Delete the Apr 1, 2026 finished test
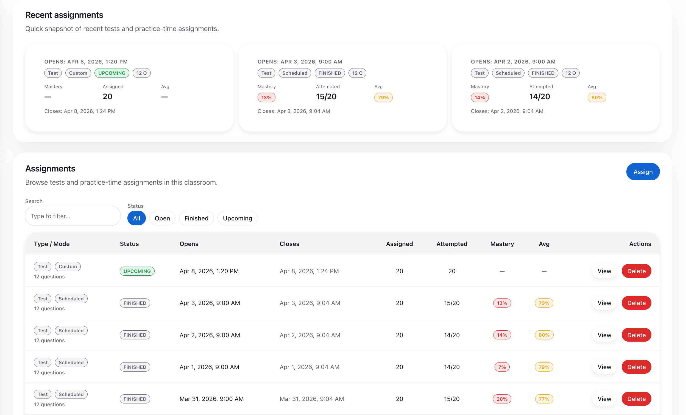Screen dimensions: 686x415 click(x=637, y=367)
